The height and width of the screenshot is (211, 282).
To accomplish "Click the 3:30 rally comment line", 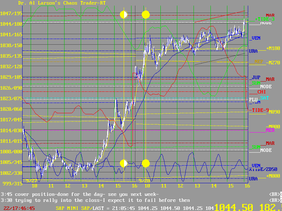I will point(95,200).
